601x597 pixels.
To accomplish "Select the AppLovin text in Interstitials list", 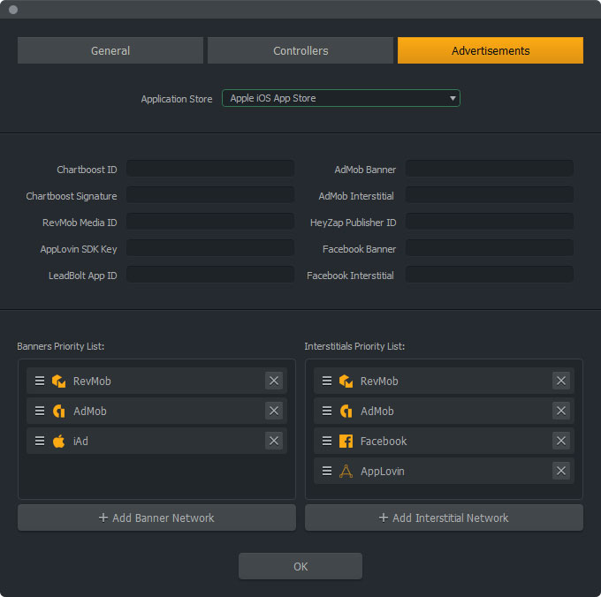I will click(382, 472).
